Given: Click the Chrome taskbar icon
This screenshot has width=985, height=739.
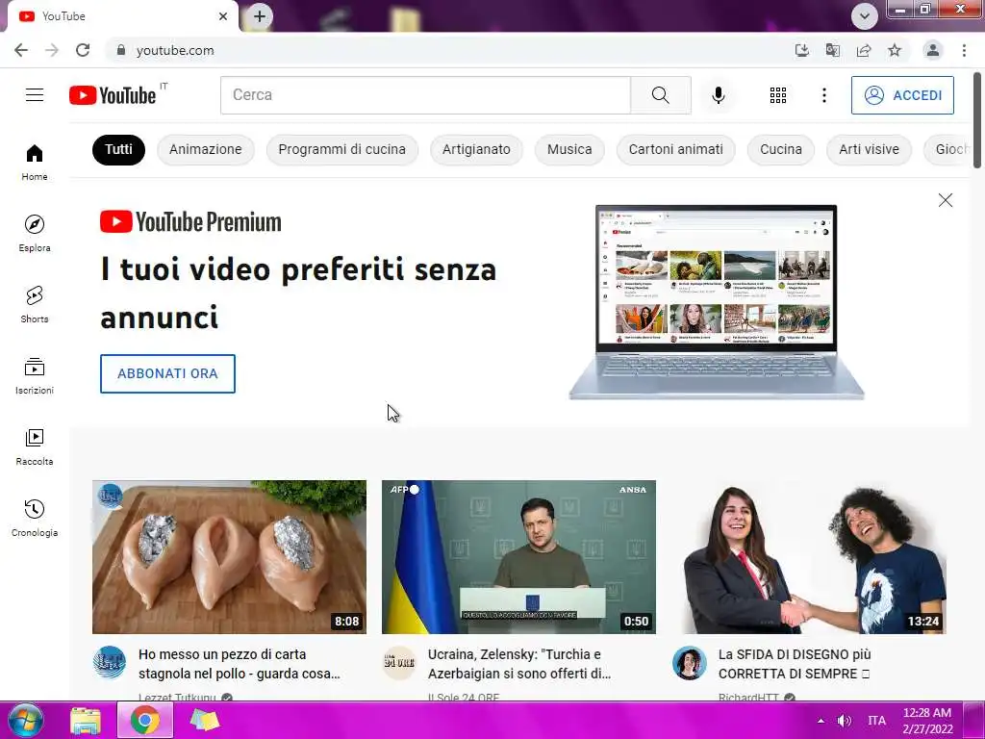Looking at the screenshot, I should pos(145,720).
